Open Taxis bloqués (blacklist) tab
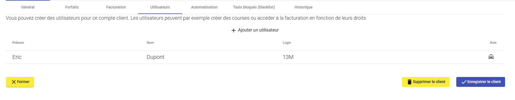Viewport: 515px width, 100px height. (x=254, y=7)
